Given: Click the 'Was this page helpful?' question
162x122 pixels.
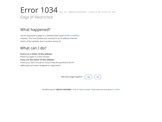Looking at the screenshot, I should coord(72,77).
